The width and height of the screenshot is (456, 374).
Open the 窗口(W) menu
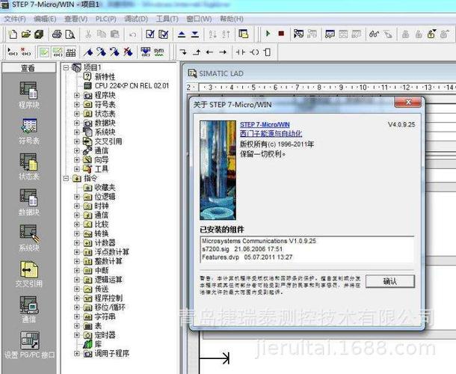199,19
